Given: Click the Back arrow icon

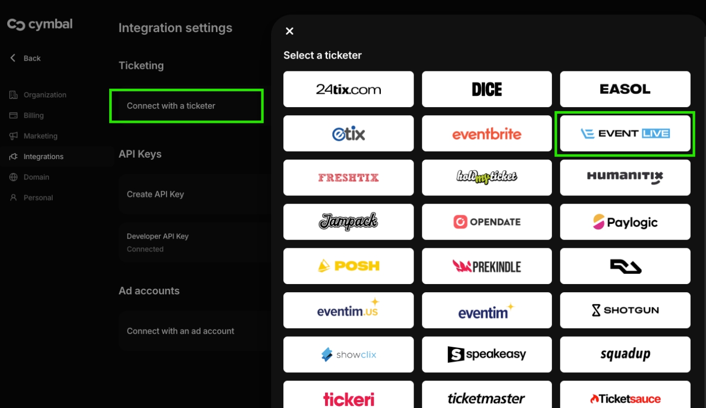Looking at the screenshot, I should click(x=13, y=58).
